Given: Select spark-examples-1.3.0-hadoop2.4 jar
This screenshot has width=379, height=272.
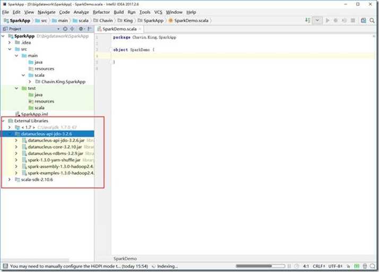Looking at the screenshot, I should (x=58, y=173).
